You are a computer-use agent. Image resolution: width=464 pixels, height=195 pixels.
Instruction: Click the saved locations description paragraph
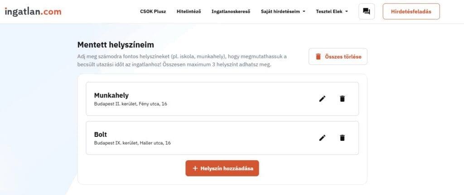(x=182, y=60)
